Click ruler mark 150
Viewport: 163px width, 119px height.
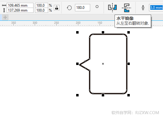click(x=100, y=23)
